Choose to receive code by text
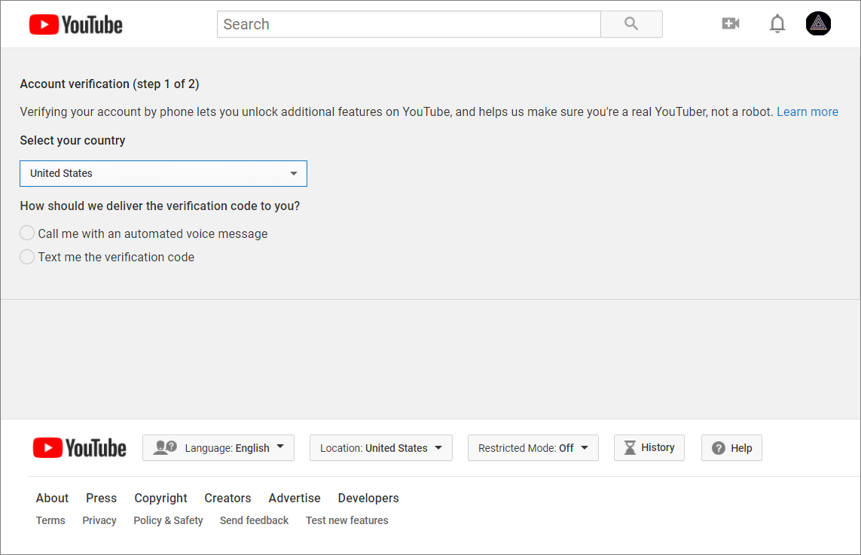 [27, 257]
